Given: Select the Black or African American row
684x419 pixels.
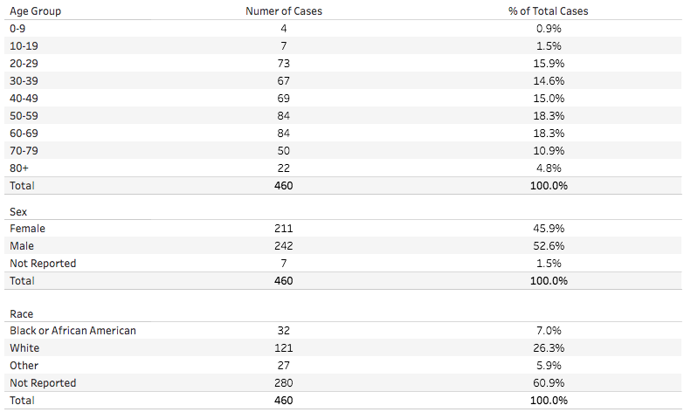Looking at the screenshot, I should click(x=342, y=331).
